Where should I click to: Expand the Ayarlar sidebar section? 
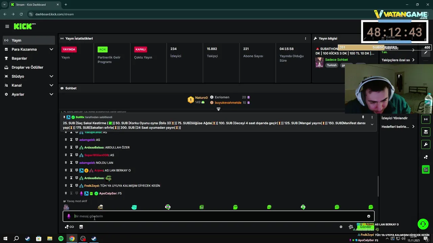51,94
